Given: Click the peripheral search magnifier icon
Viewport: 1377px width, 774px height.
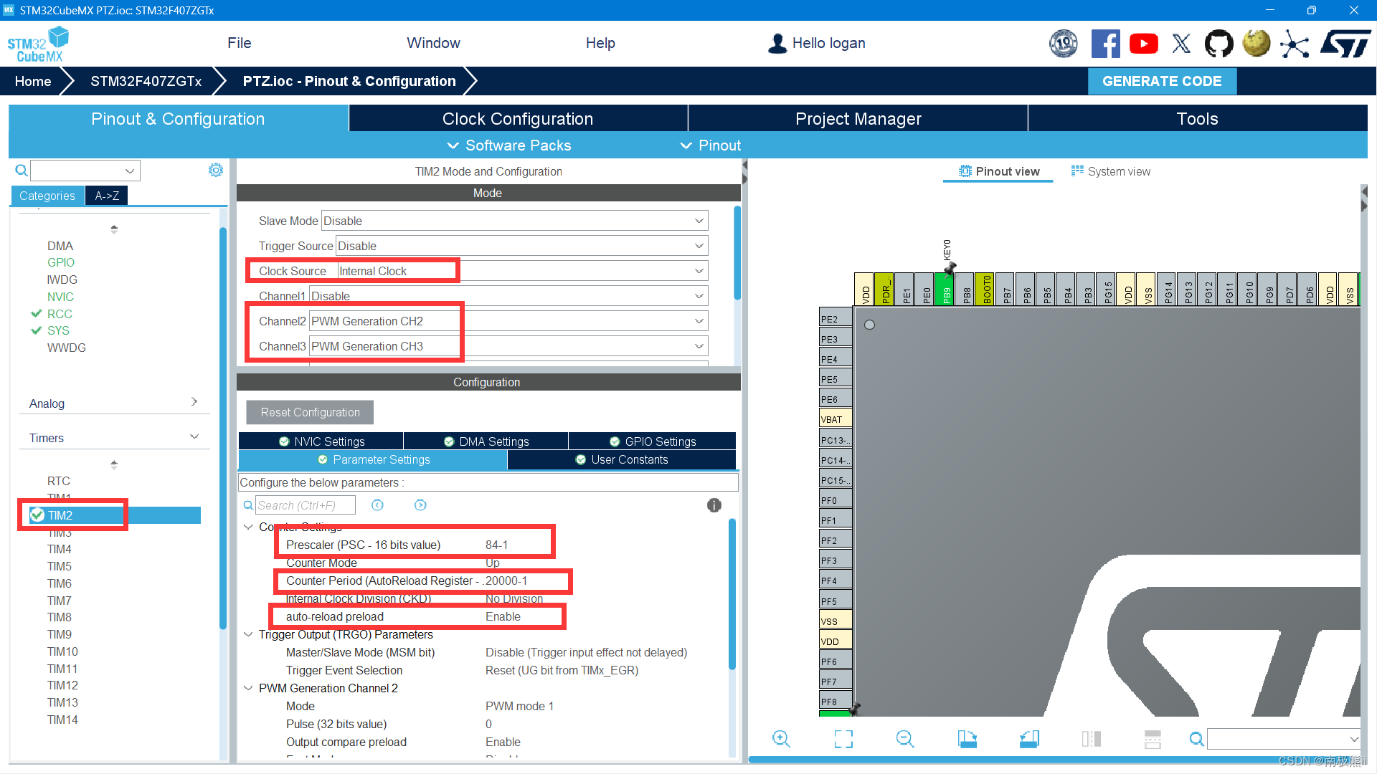Looking at the screenshot, I should coord(22,171).
